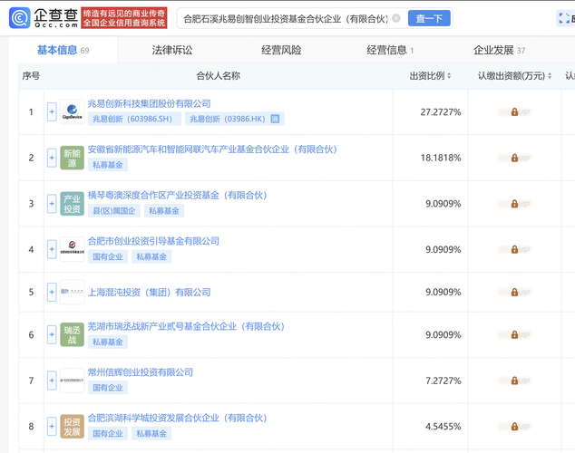Image resolution: width=575 pixels, height=453 pixels.
Task: Click the 兆易创新（03986.HK）stock tag
Action: (x=235, y=119)
